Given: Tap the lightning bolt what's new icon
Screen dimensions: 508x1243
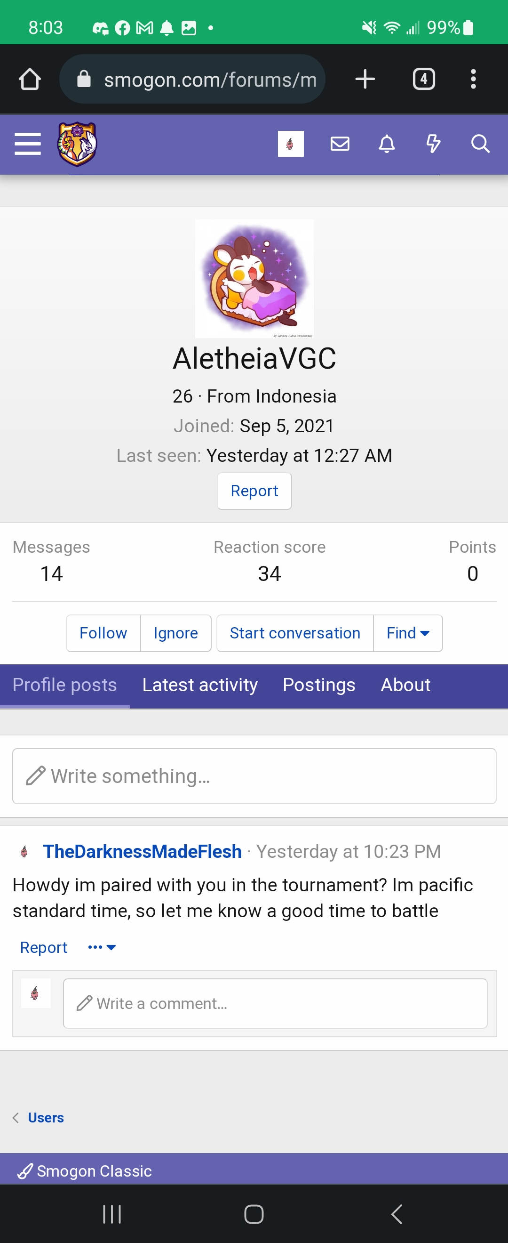Looking at the screenshot, I should point(433,144).
